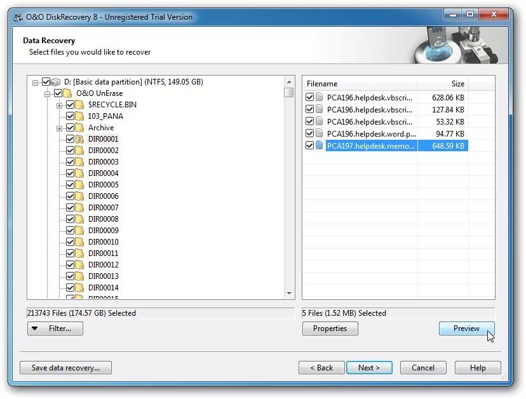This screenshot has width=526, height=399.
Task: Click the Archive folder icon
Action: 79,128
